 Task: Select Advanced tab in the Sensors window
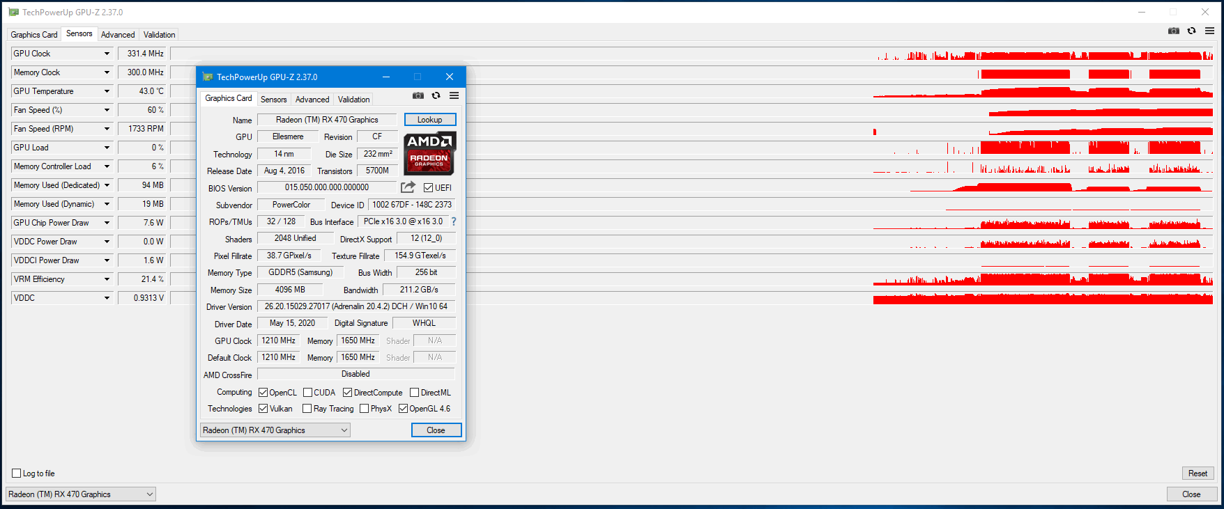click(118, 35)
